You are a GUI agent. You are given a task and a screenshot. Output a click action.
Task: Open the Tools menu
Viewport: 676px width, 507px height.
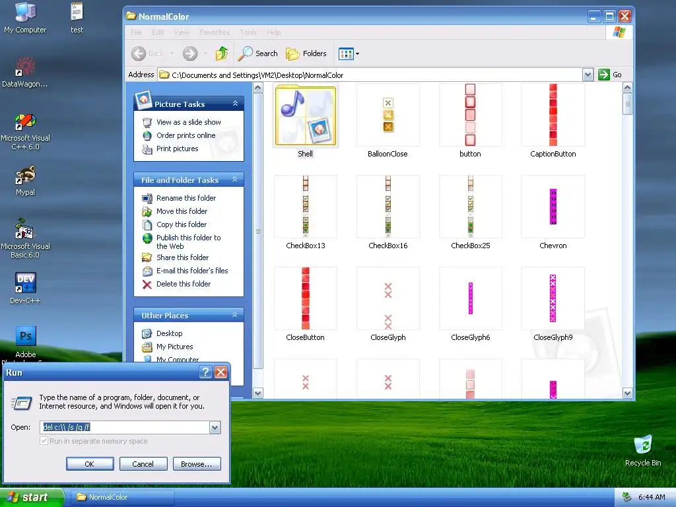point(248,32)
